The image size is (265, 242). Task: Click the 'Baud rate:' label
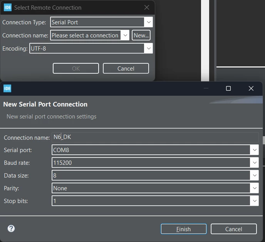click(17, 163)
